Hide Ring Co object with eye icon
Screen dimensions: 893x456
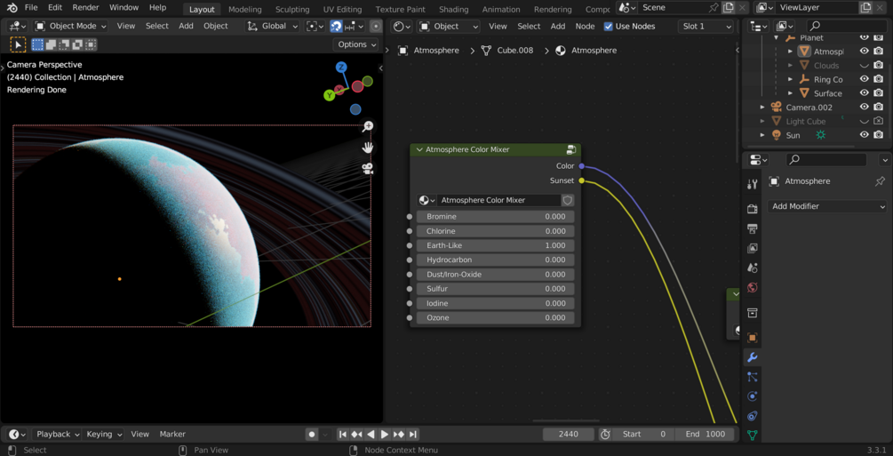coord(864,79)
